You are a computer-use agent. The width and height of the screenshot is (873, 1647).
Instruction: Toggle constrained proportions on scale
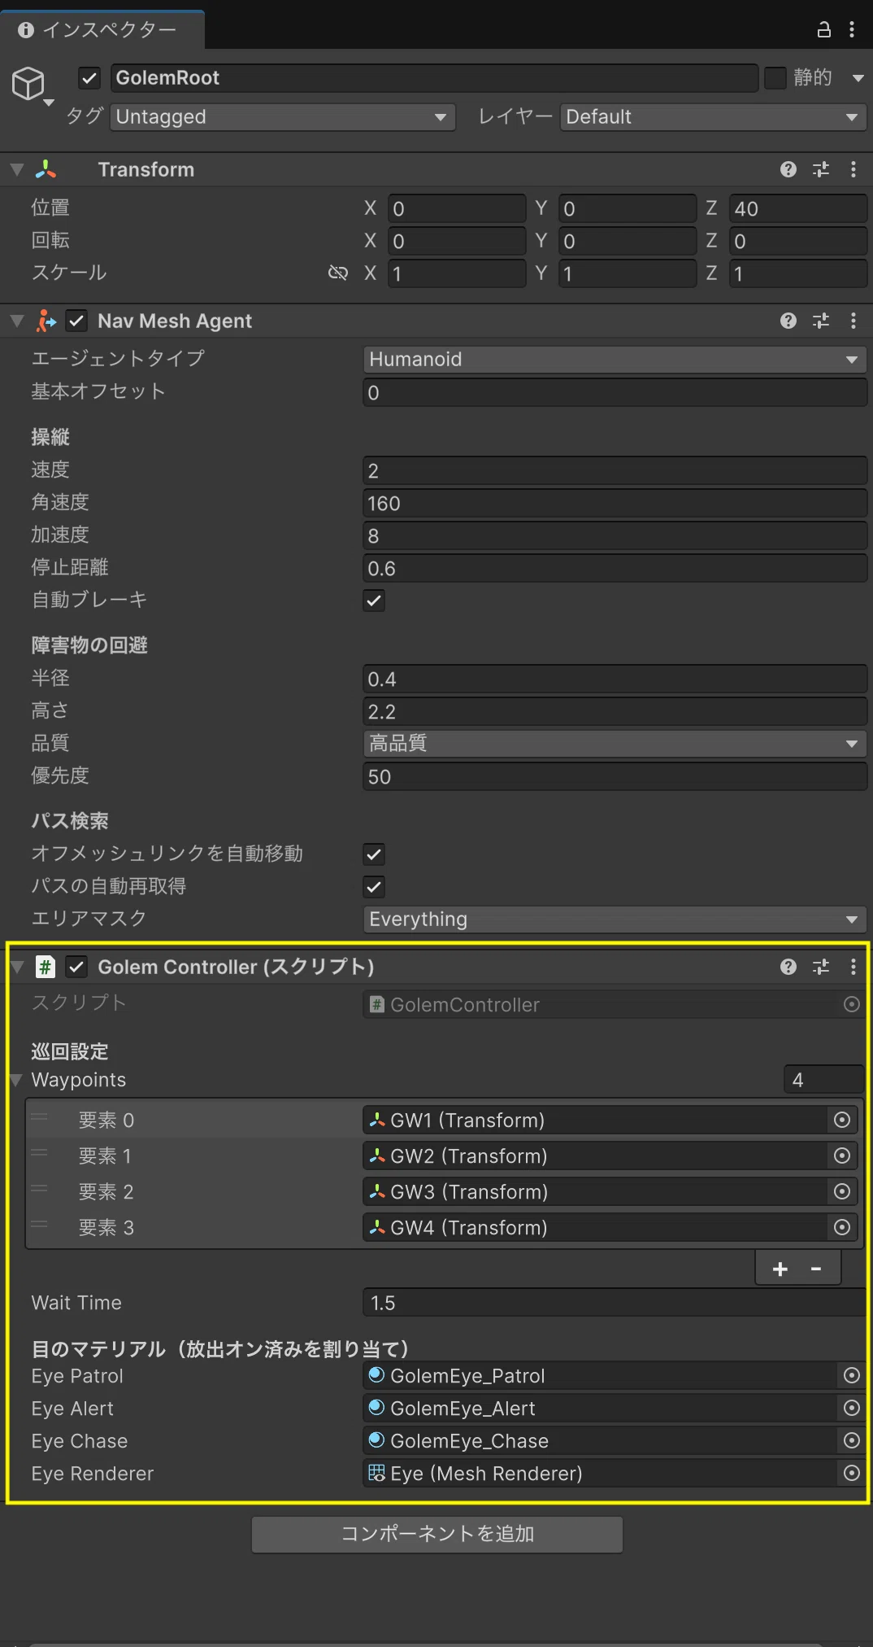[x=338, y=273]
